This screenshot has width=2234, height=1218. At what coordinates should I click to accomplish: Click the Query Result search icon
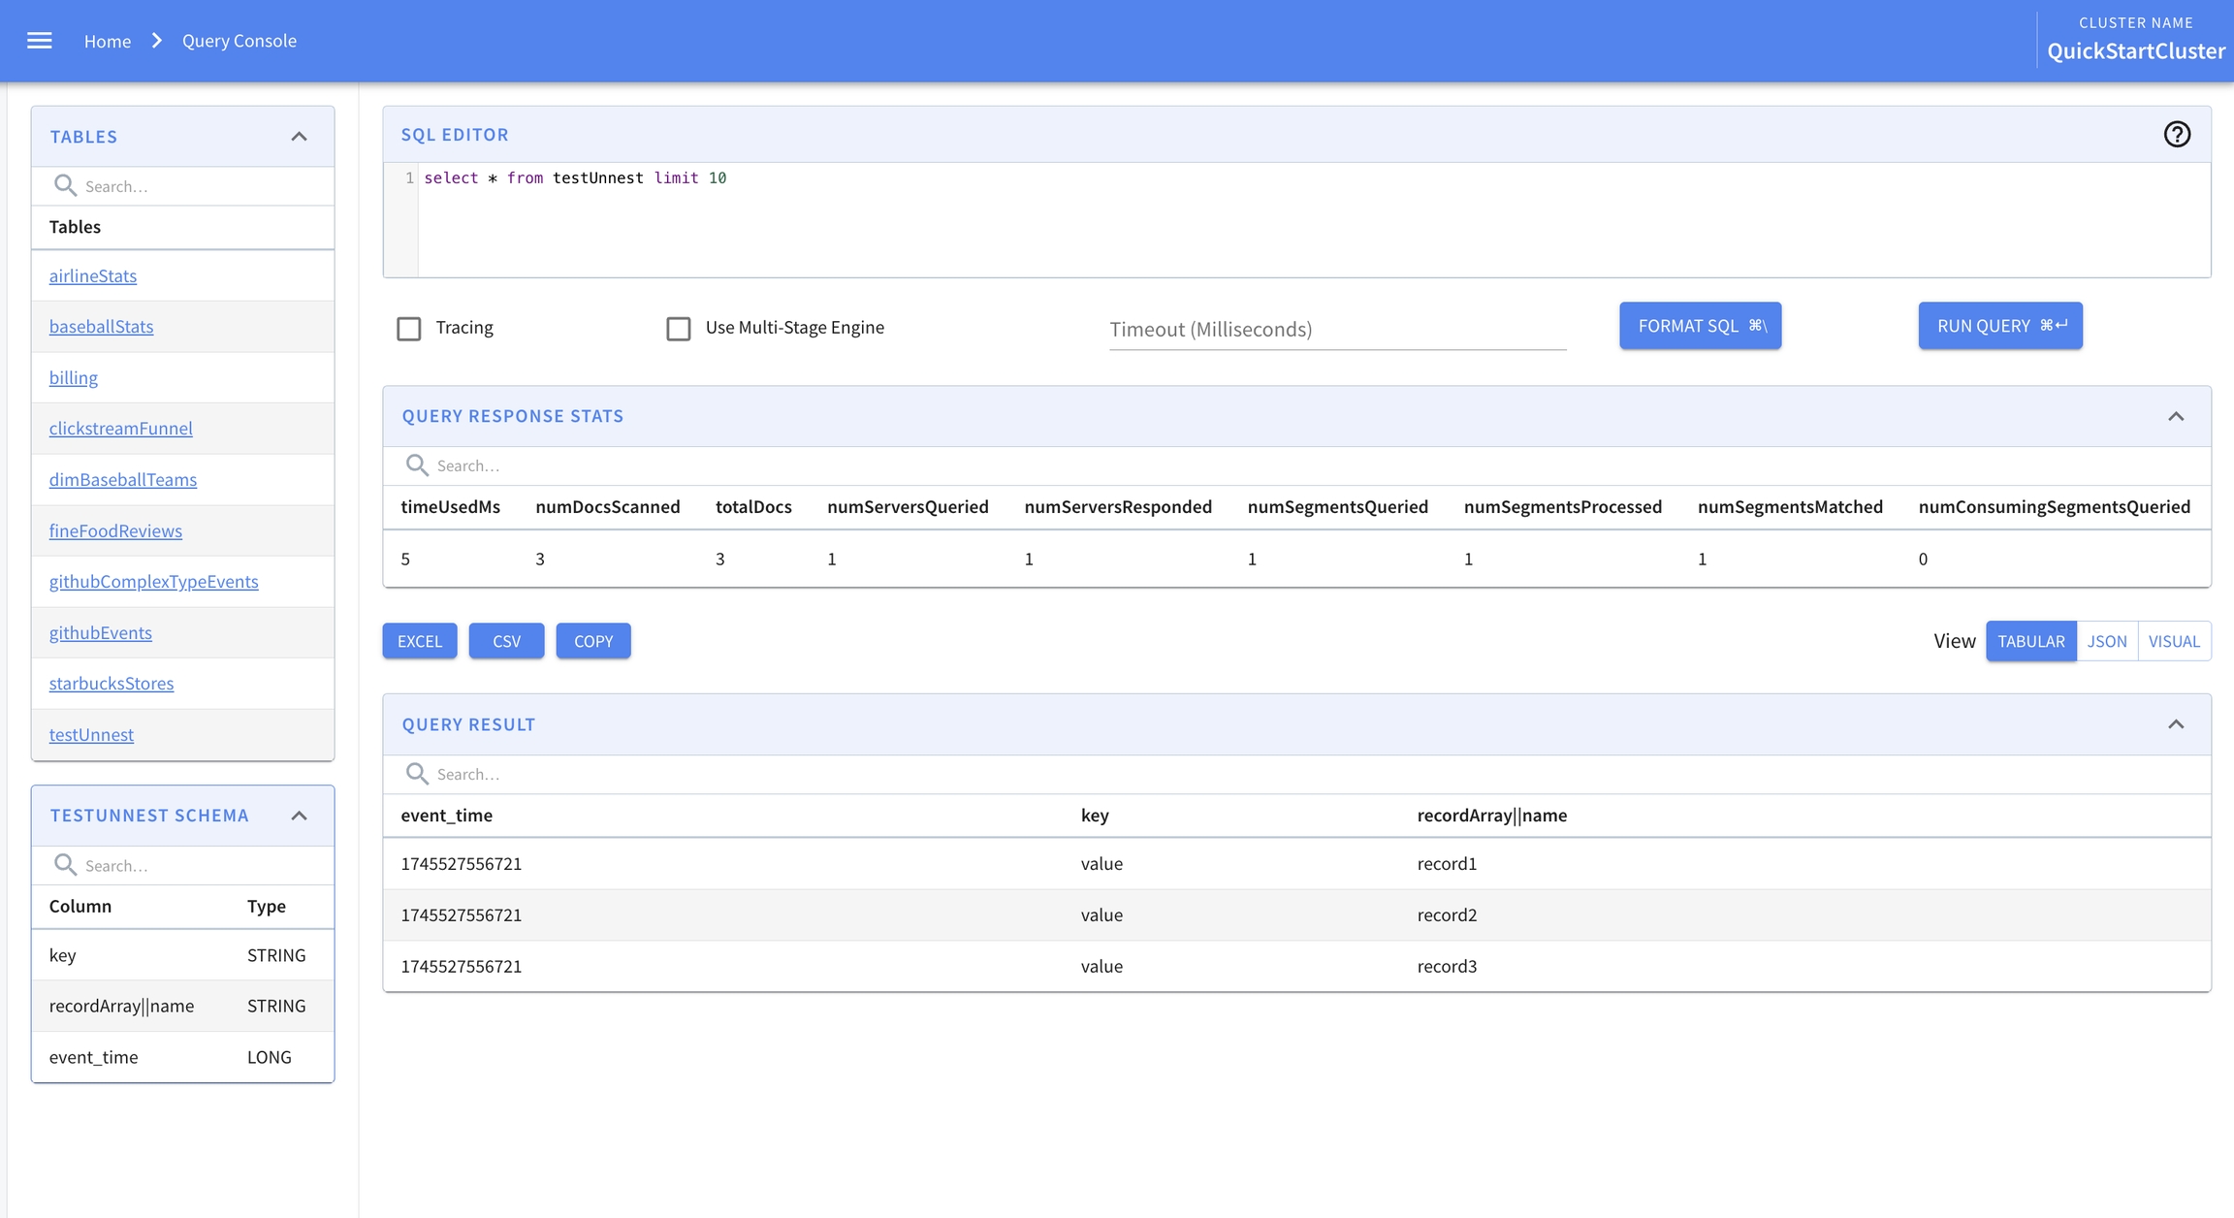click(417, 774)
